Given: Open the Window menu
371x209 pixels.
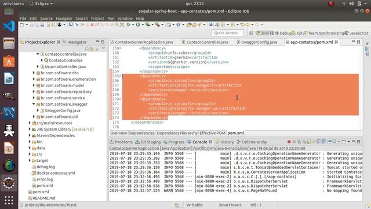Looking at the screenshot, I should pos(125,19).
